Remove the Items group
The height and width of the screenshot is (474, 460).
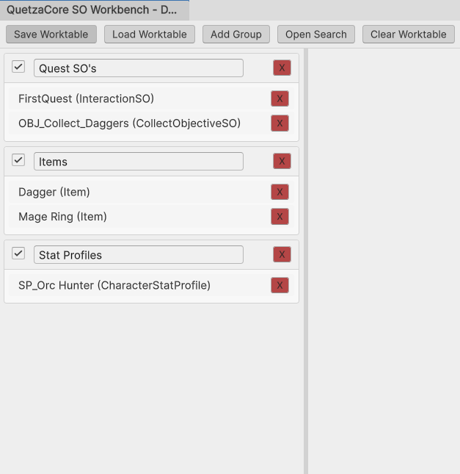point(282,162)
